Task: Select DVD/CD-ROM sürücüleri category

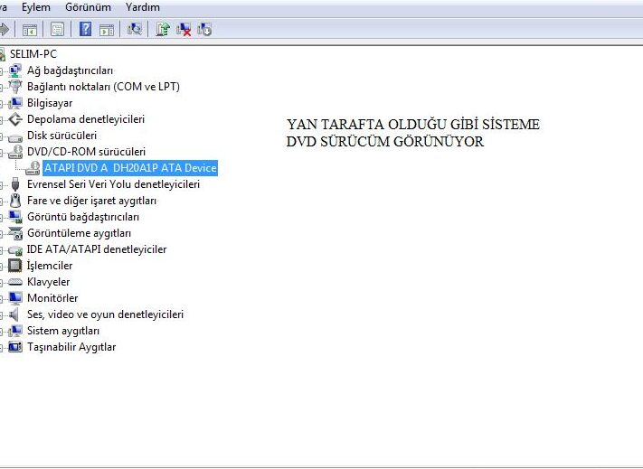Action: [86, 152]
